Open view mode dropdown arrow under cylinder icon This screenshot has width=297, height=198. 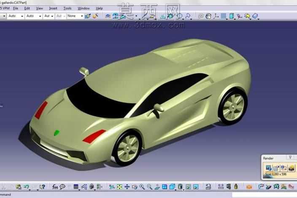click(x=184, y=190)
